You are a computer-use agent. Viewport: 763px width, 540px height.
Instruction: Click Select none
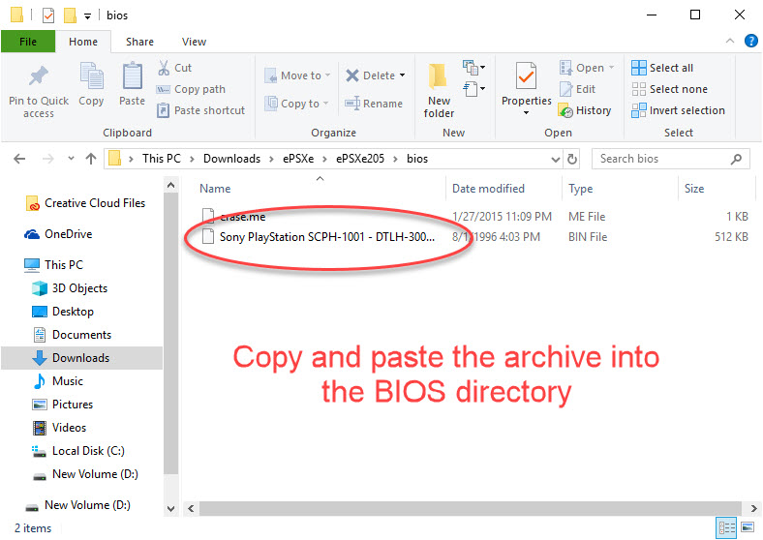pos(670,89)
